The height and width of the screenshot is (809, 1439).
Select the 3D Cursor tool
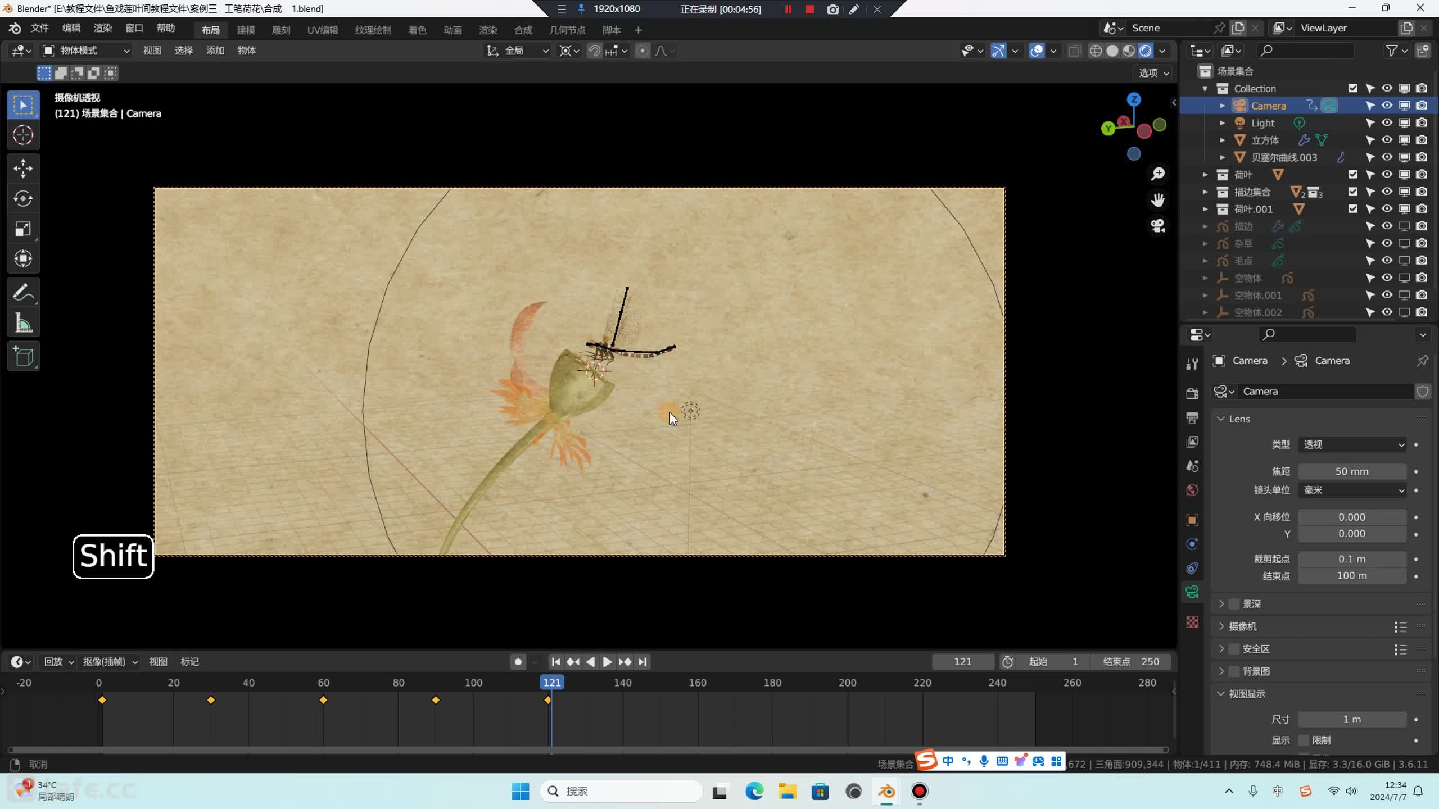pyautogui.click(x=23, y=135)
